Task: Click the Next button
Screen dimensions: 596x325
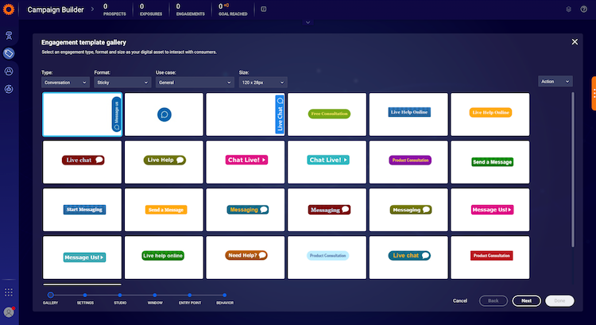Action: click(x=526, y=300)
